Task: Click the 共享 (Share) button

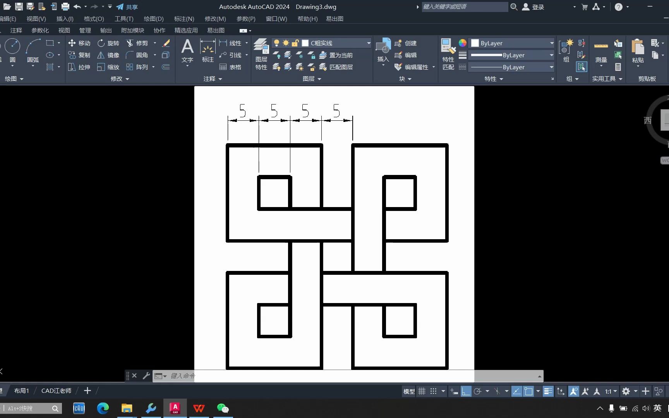Action: (127, 7)
